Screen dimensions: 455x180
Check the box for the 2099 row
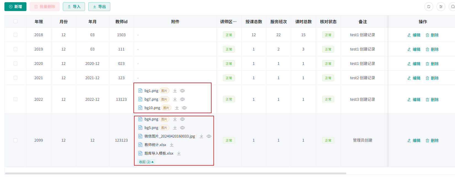click(x=15, y=140)
